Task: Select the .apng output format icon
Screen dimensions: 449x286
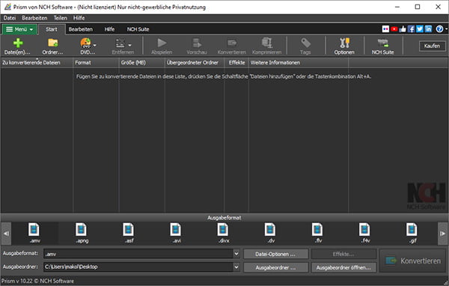Action: (82, 230)
